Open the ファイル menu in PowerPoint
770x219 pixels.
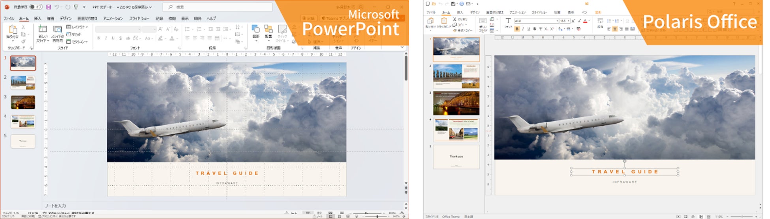(9, 19)
